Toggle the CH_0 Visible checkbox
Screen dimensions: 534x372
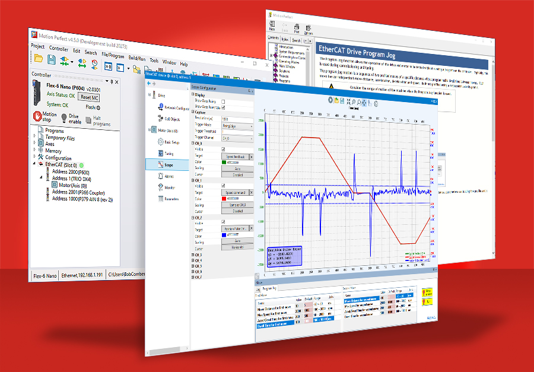coord(223,149)
